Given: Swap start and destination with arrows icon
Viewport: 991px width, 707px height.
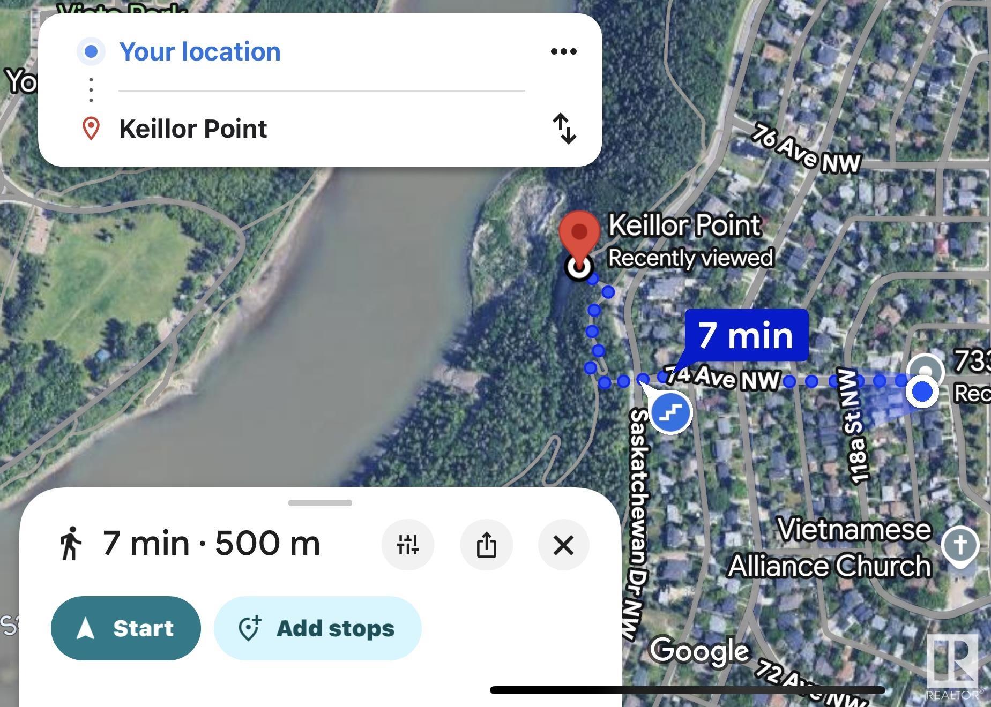Looking at the screenshot, I should [x=564, y=129].
